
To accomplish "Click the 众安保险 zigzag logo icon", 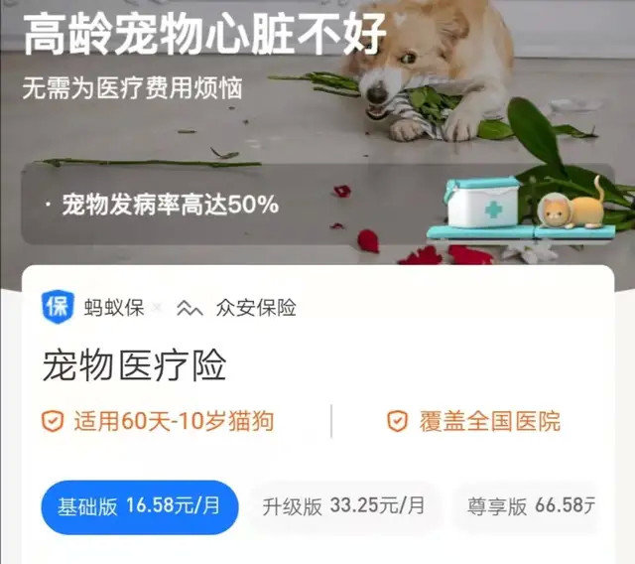I will pyautogui.click(x=190, y=309).
